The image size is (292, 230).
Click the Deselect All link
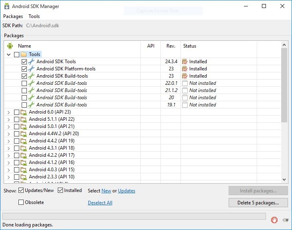100,203
